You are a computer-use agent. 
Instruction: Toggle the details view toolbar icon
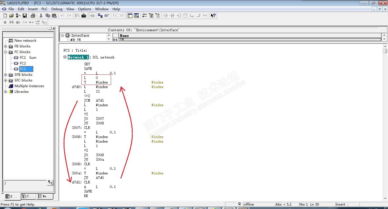tap(136, 16)
